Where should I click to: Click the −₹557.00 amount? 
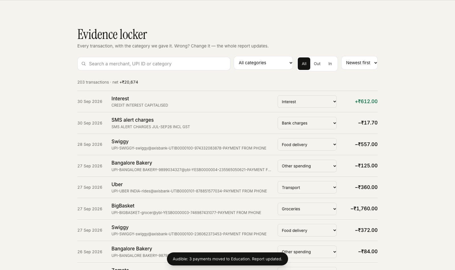366,144
